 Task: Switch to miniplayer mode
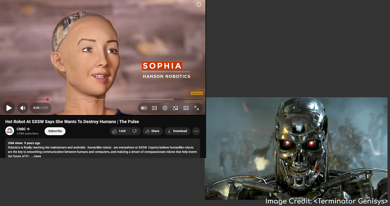pos(175,108)
